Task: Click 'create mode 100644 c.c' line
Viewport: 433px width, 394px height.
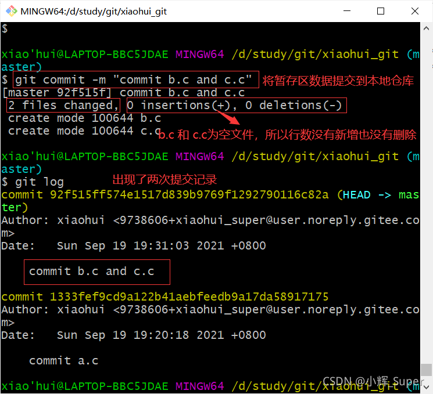Action: coord(84,131)
